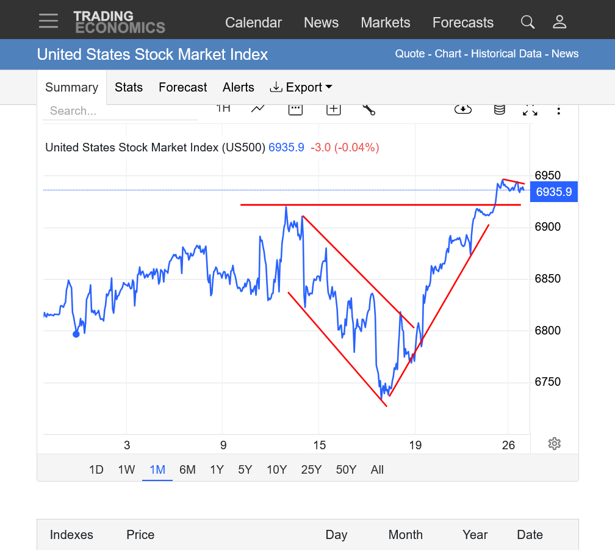Open the chart settings gear
Image resolution: width=615 pixels, height=550 pixels.
tap(554, 444)
